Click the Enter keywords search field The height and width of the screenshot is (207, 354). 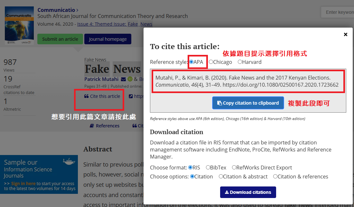[x=338, y=12]
